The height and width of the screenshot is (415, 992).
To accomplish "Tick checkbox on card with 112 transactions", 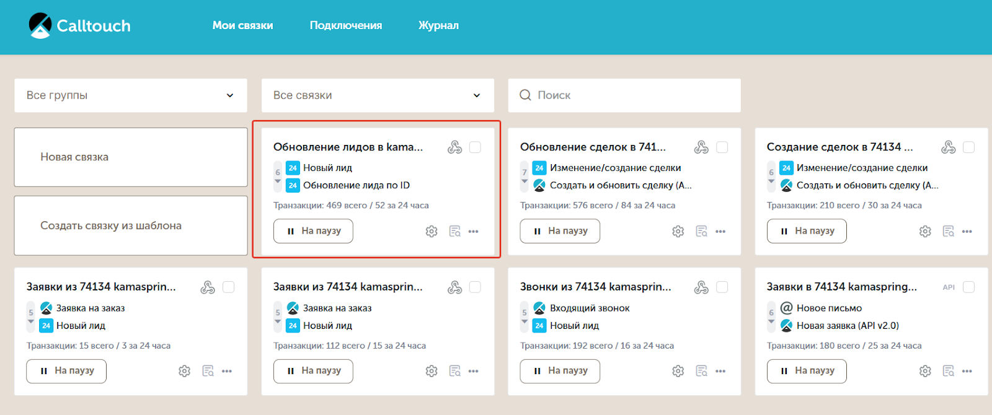I will (475, 287).
